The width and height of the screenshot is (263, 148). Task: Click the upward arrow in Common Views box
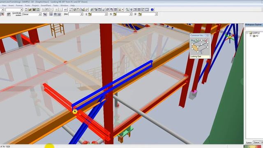[202, 52]
